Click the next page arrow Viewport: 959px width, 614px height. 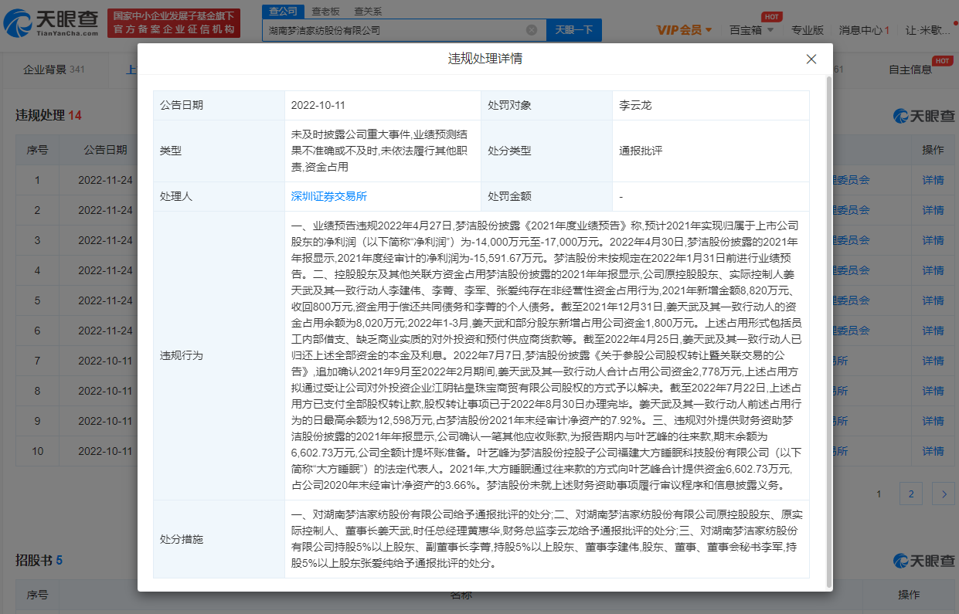click(x=943, y=494)
